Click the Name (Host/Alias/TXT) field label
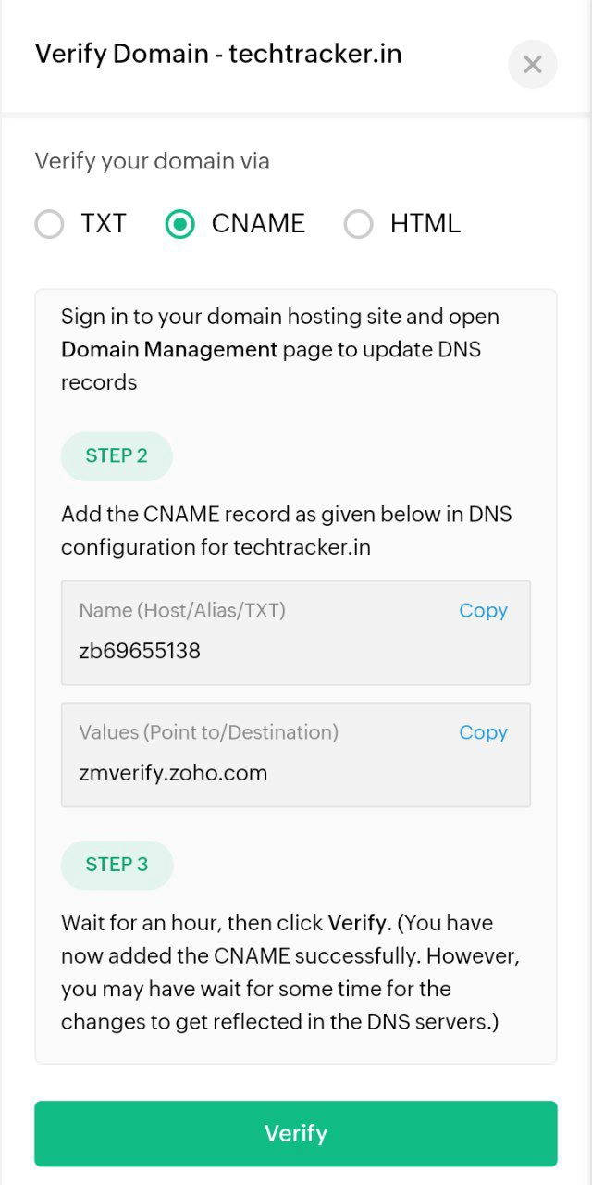 pyautogui.click(x=182, y=611)
